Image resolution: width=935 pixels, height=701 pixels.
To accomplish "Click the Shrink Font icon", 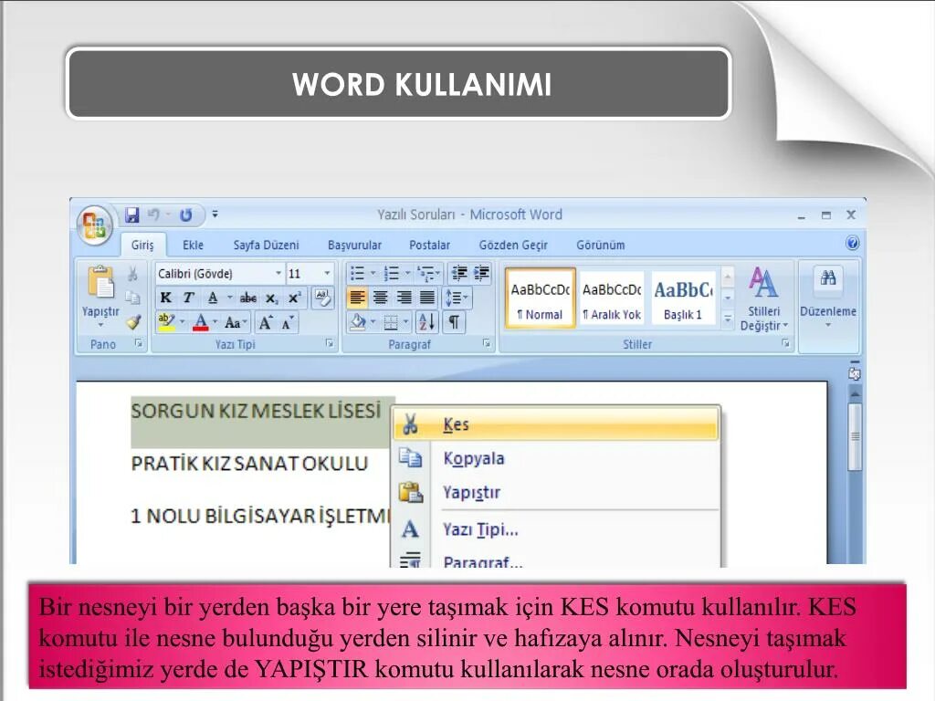I will [x=288, y=322].
